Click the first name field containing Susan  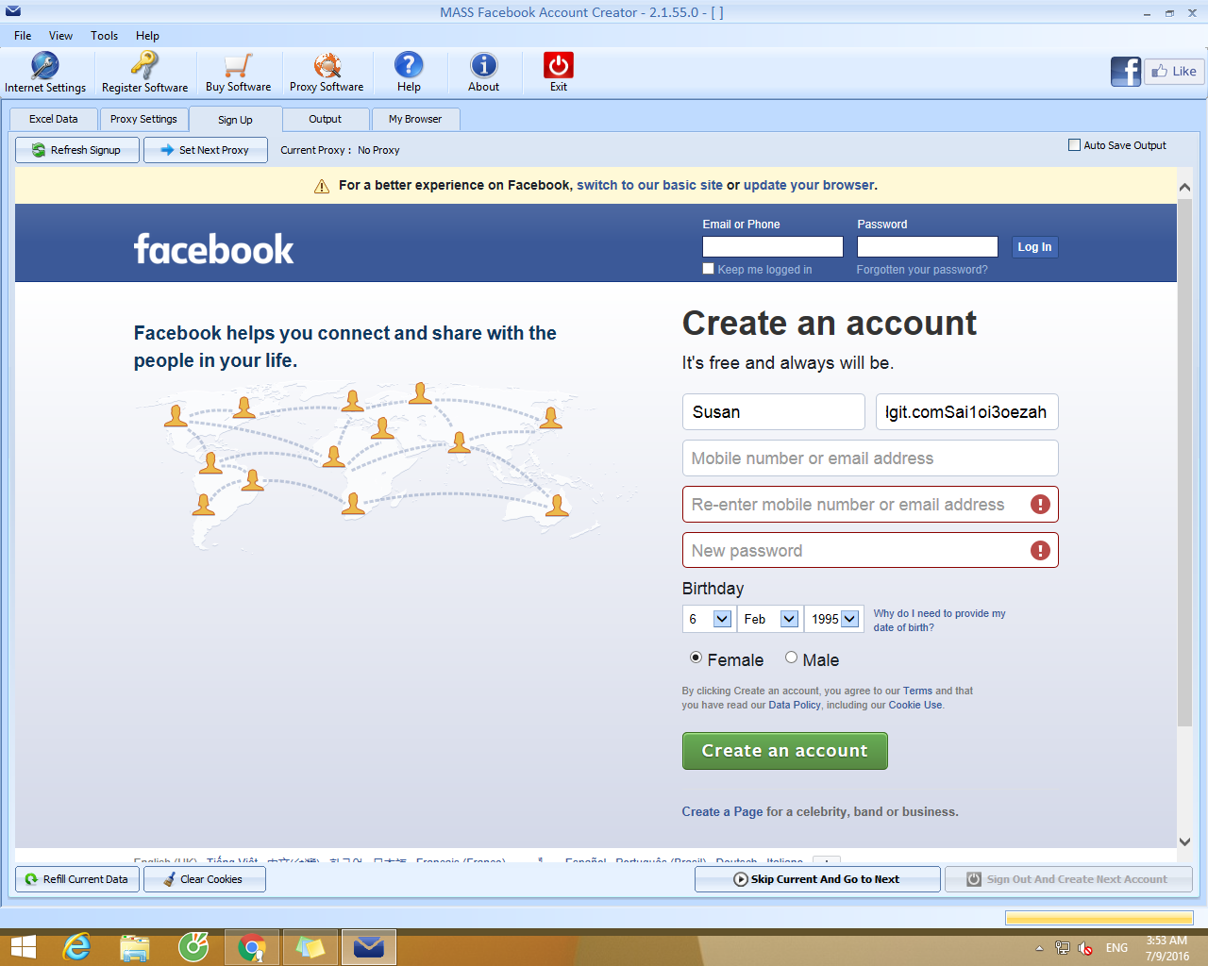(x=773, y=412)
